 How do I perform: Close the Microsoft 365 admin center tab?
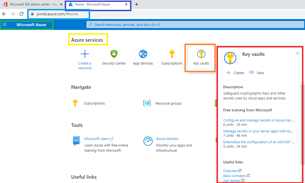tap(61, 4)
